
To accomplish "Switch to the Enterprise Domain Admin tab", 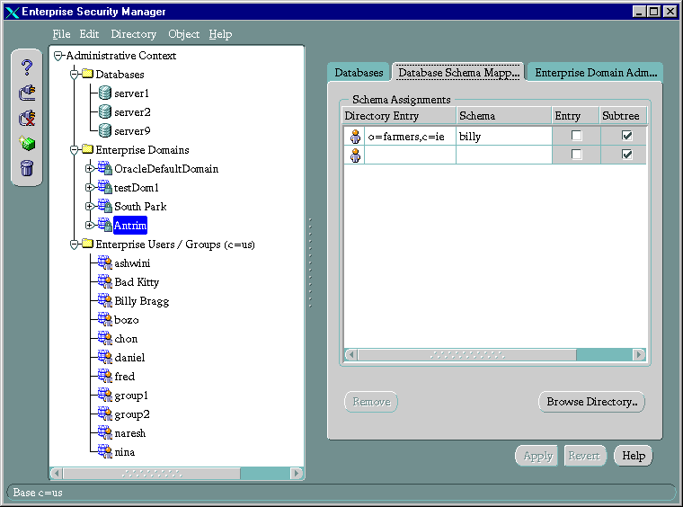I will (596, 73).
